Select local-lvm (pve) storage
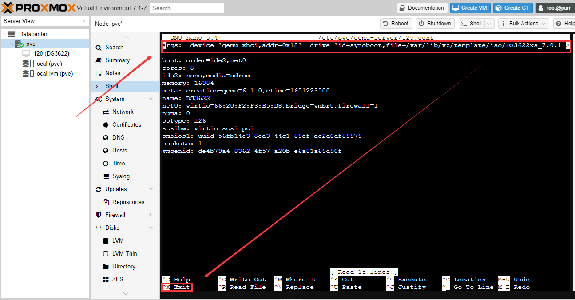The width and height of the screenshot is (575, 300). tap(54, 74)
